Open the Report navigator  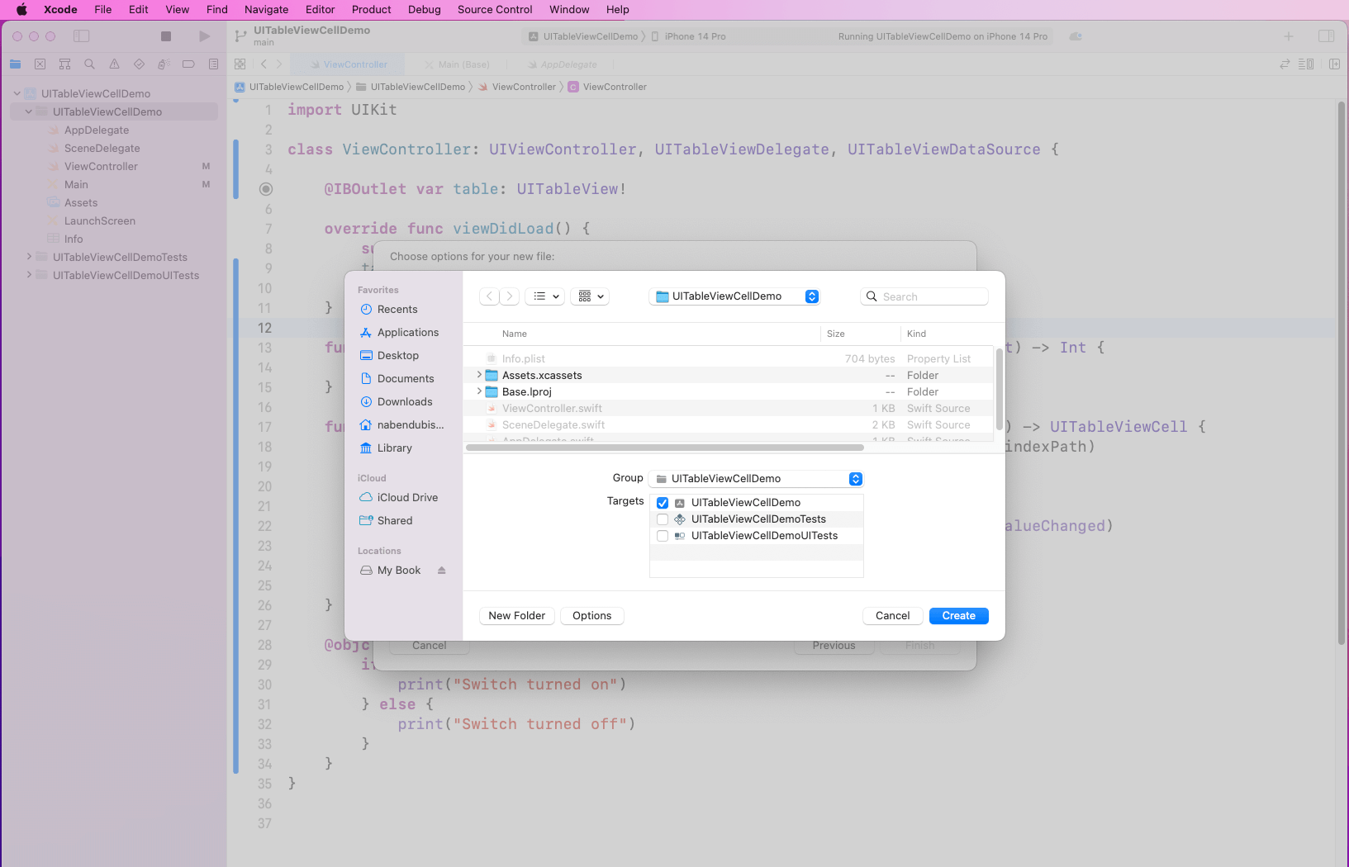pyautogui.click(x=213, y=64)
